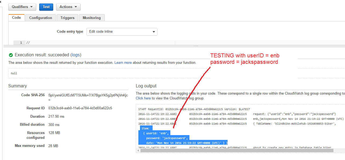Click the green success checkmark icon
The height and width of the screenshot is (160, 345).
pos(11,55)
